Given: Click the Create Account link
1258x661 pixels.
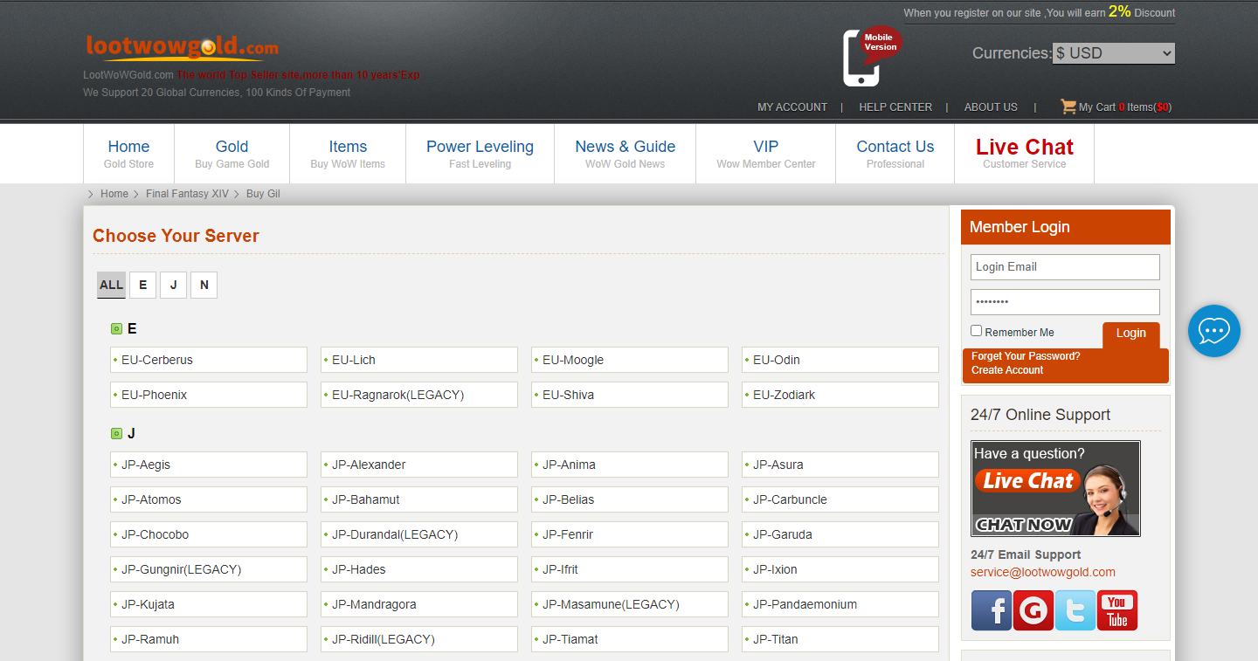Looking at the screenshot, I should click(1007, 370).
